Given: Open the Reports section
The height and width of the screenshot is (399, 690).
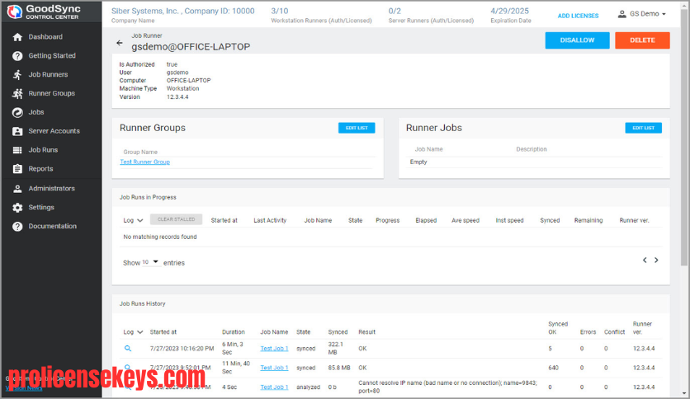Looking at the screenshot, I should coord(40,169).
